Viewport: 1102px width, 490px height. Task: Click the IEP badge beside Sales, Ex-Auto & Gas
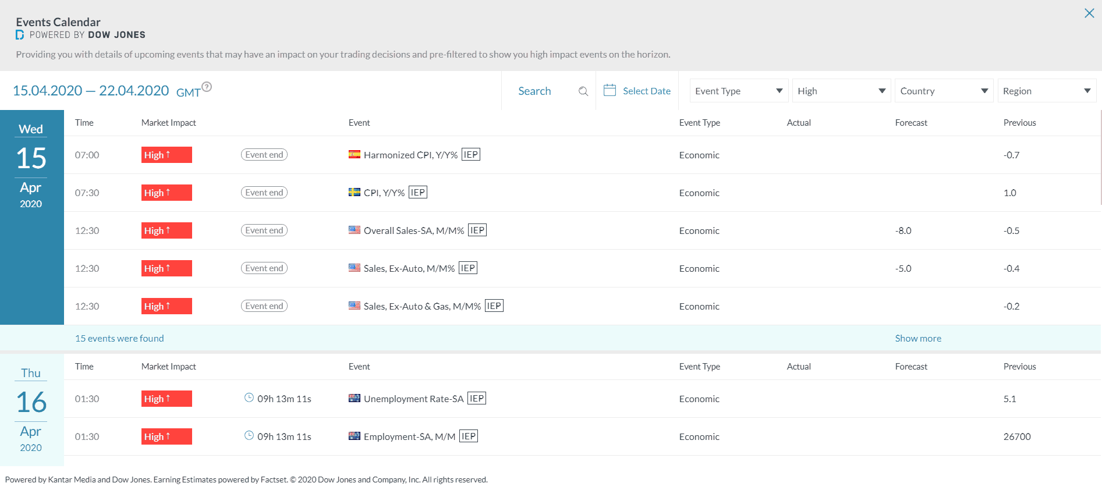(494, 306)
